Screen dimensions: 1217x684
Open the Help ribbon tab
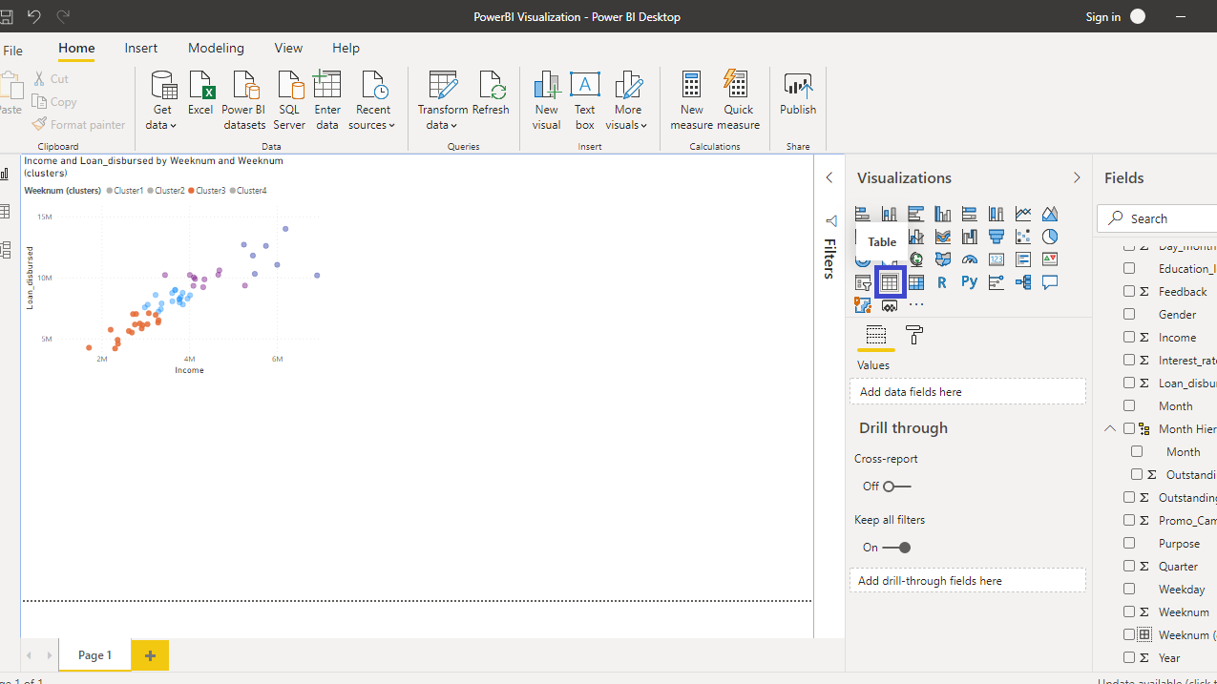346,49
